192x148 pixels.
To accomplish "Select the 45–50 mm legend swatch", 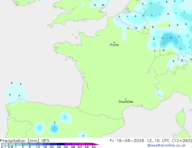I will coord(89,144).
